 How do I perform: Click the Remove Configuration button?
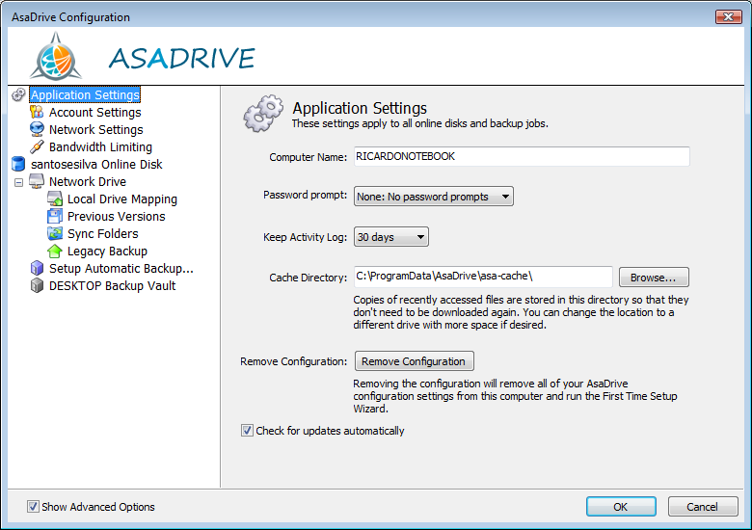[414, 361]
